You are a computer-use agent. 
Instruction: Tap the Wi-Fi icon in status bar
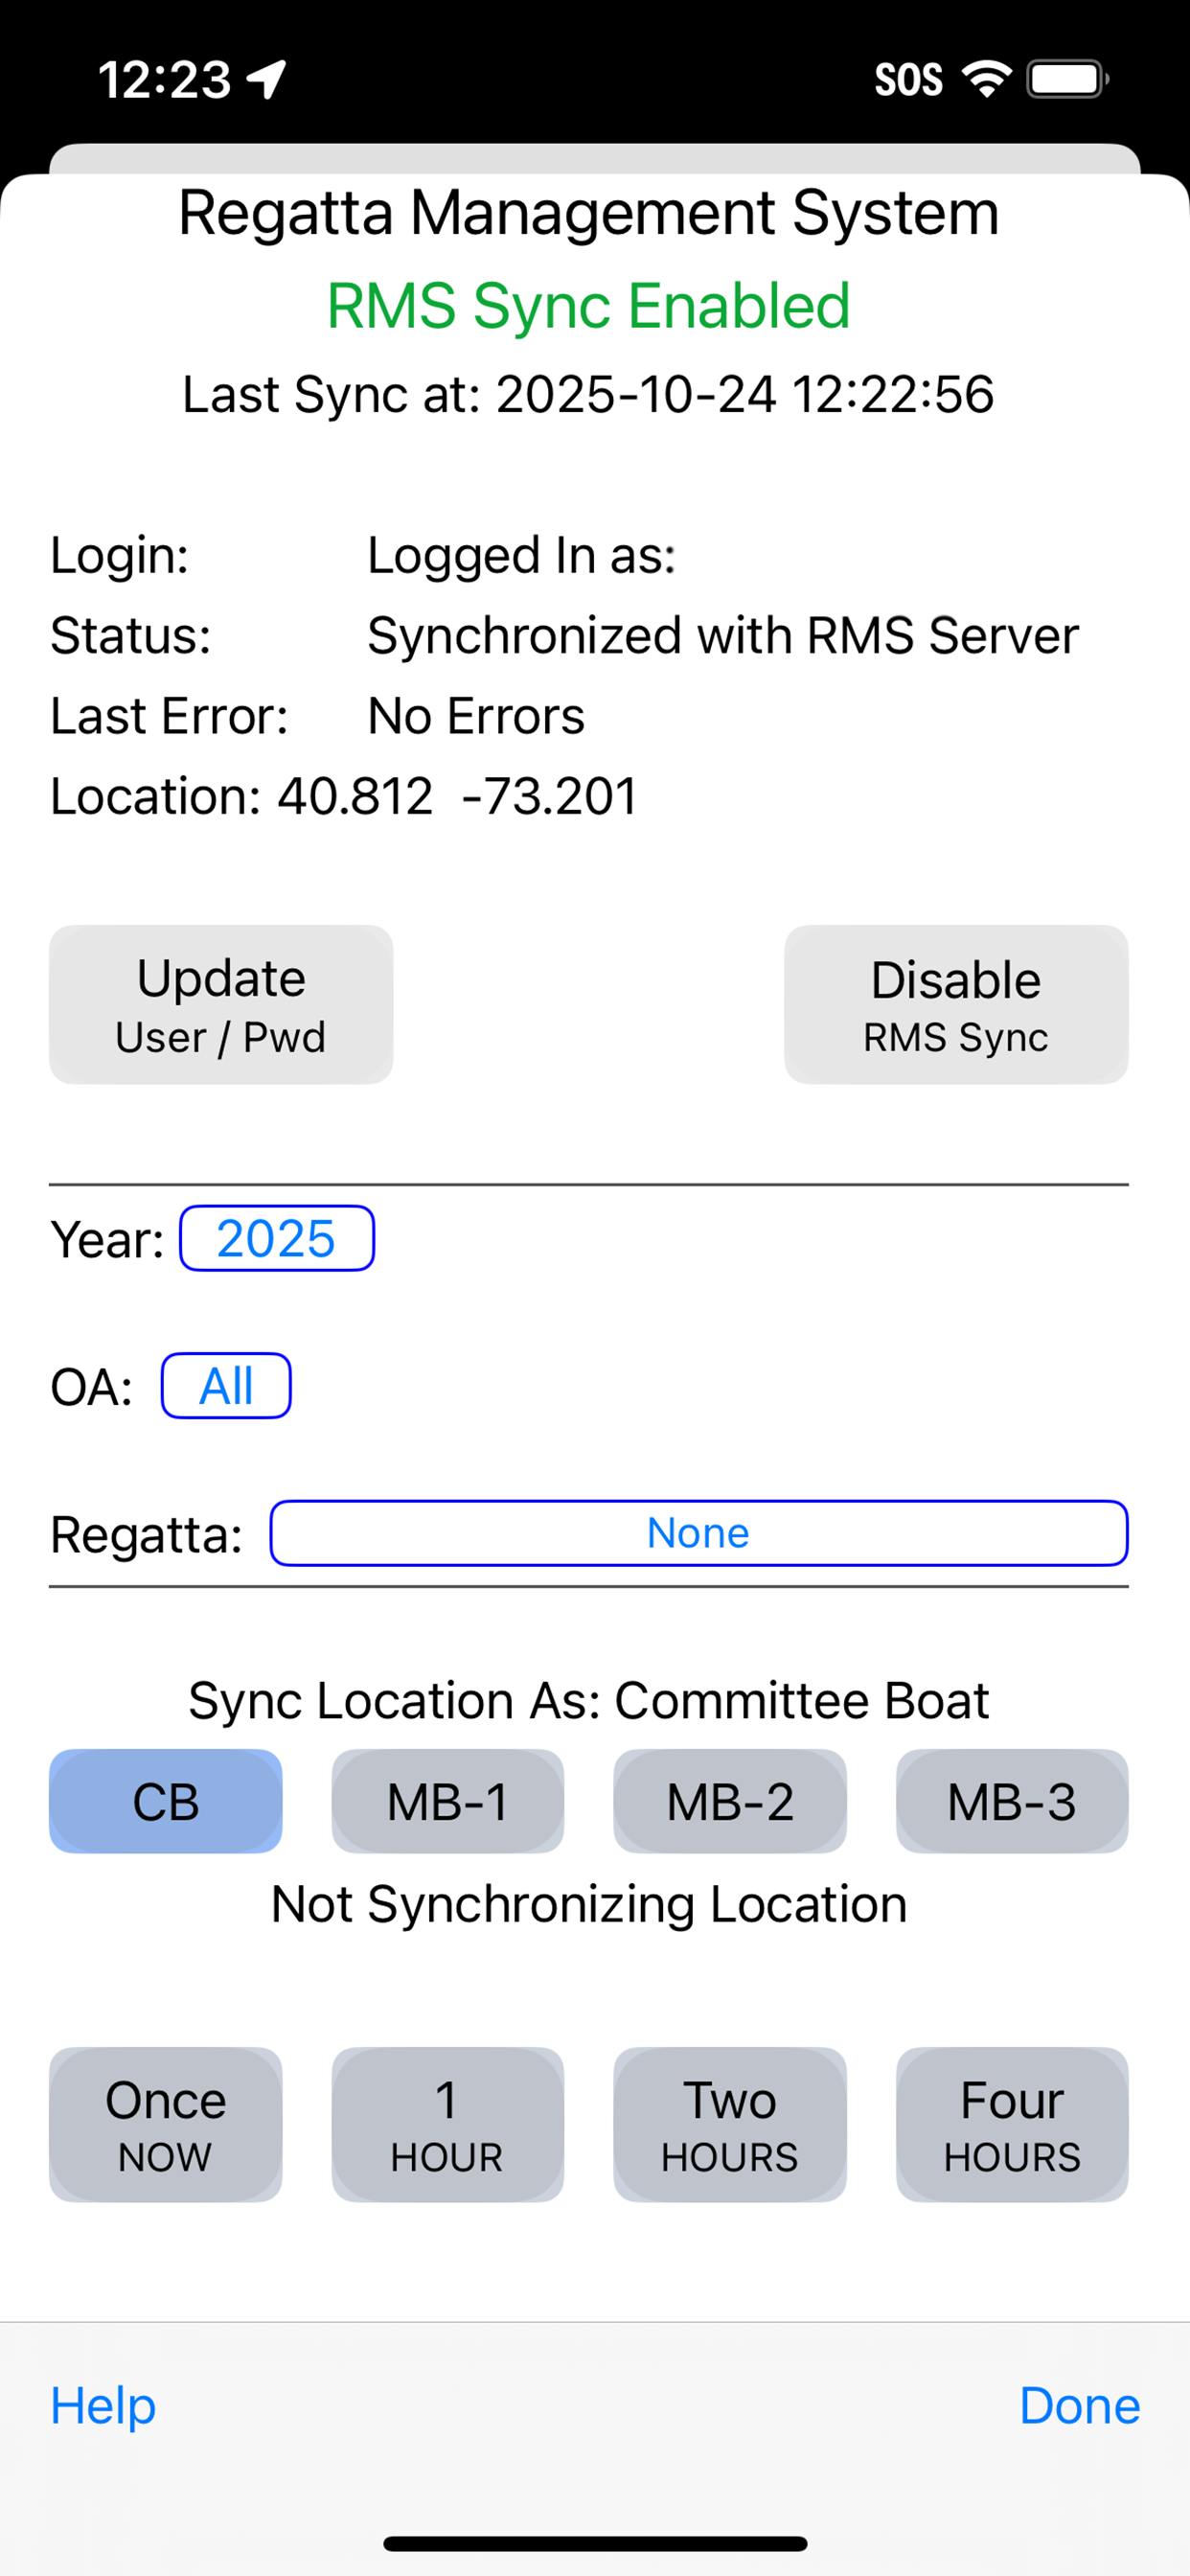click(x=986, y=80)
